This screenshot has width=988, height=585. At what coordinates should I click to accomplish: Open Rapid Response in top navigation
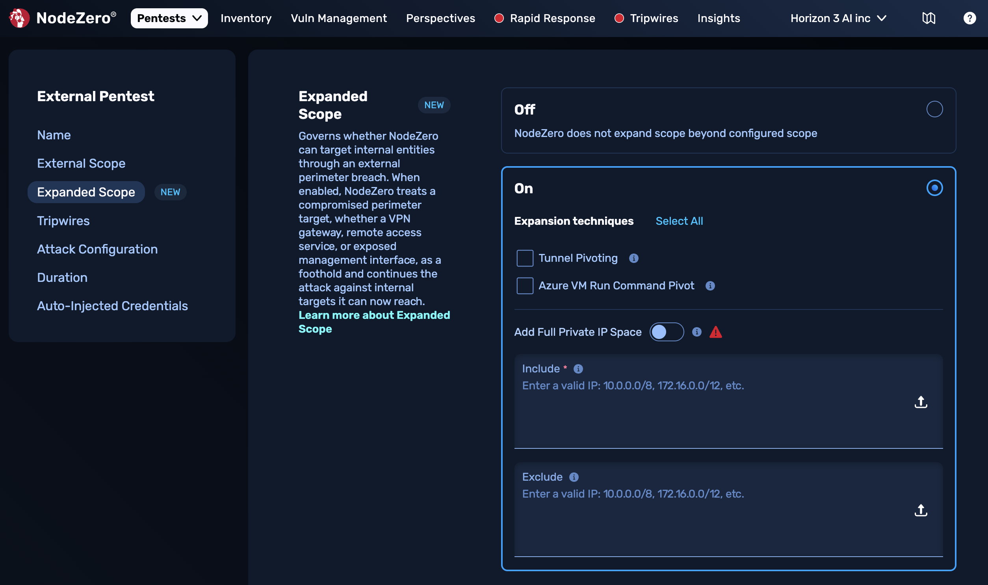[552, 18]
